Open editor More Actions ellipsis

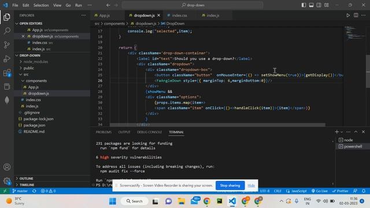[364, 16]
